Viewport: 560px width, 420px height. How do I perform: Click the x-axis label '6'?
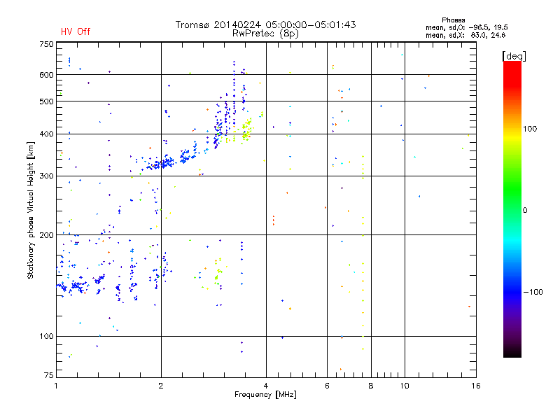[327, 386]
